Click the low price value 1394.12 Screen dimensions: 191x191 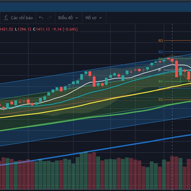25,29
